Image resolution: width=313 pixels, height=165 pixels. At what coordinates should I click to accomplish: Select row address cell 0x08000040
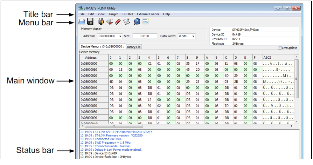coord(94,88)
